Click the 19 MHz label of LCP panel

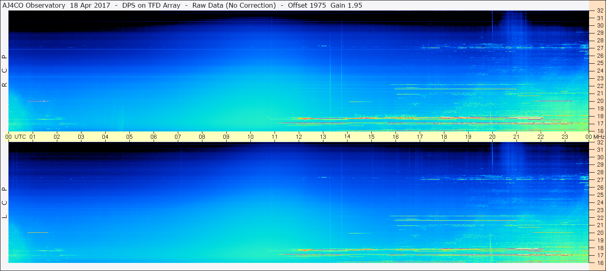tap(600, 240)
